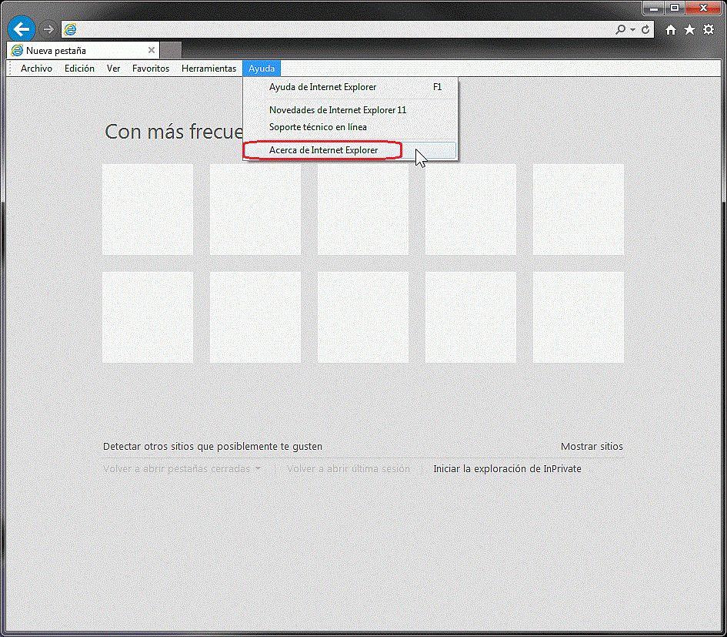
Task: Open the Archivo menu
Action: (x=36, y=69)
